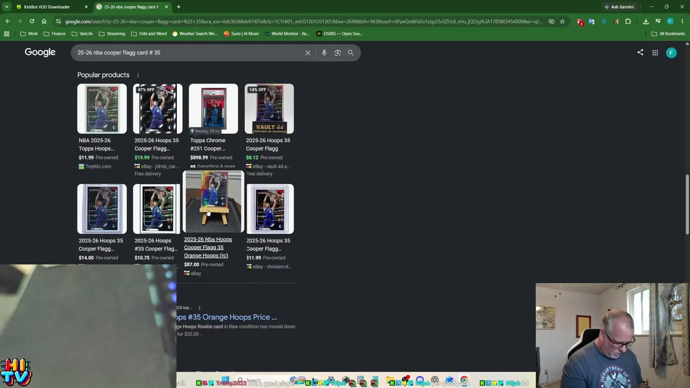Open the chrislercol eBay card image
Image resolution: width=690 pixels, height=388 pixels.
[x=270, y=209]
